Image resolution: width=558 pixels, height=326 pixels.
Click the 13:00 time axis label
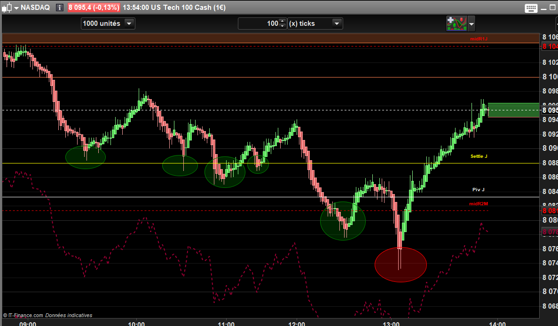(x=391, y=323)
